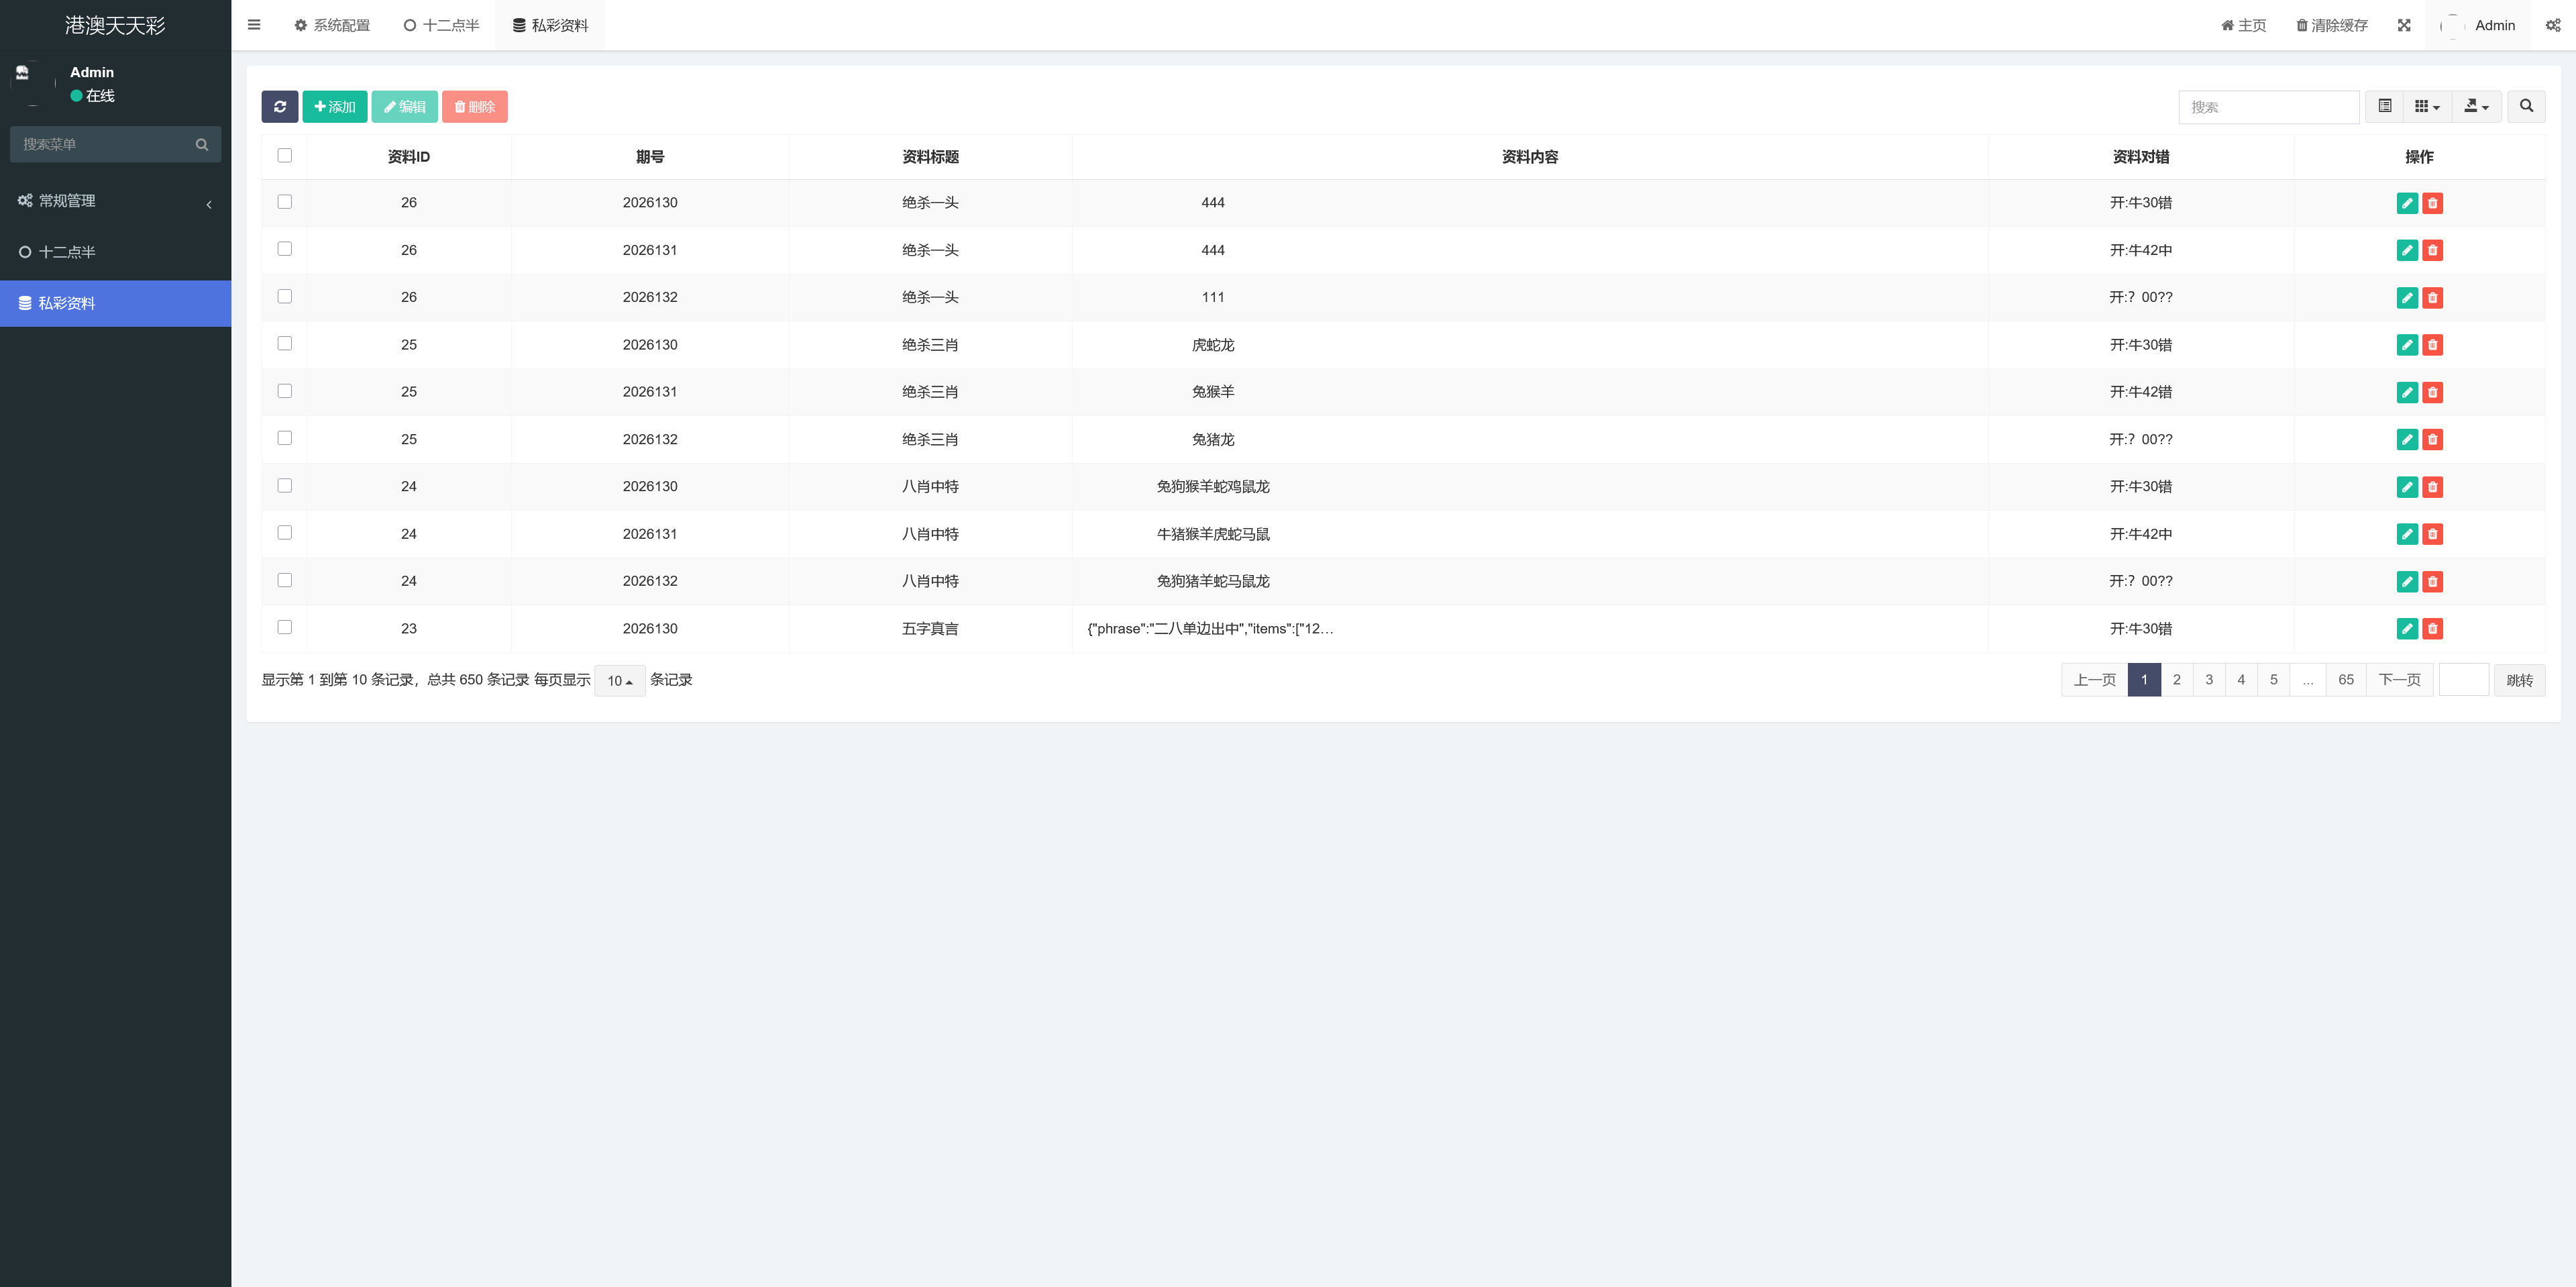
Task: Toggle sidebar with hamburger menu icon
Action: pyautogui.click(x=254, y=25)
